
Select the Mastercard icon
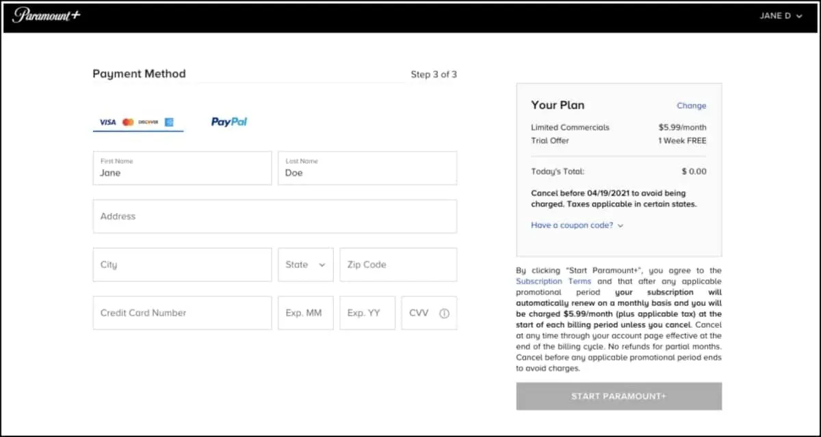pyautogui.click(x=129, y=122)
